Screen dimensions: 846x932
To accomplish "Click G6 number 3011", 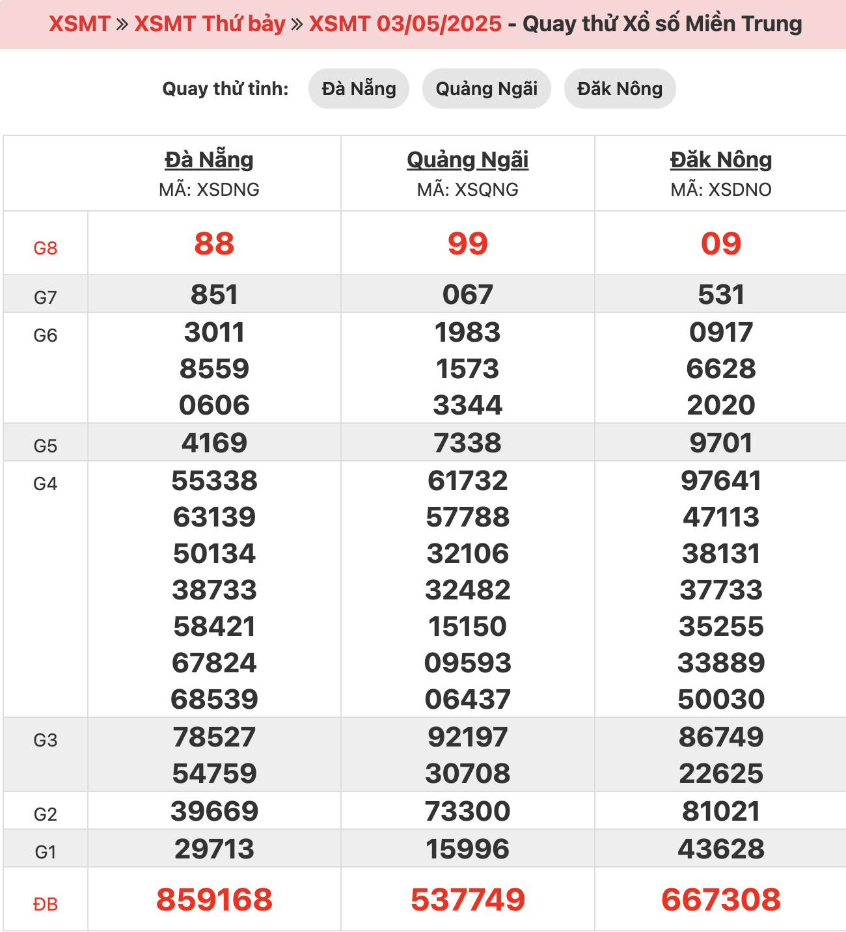I will (x=214, y=332).
